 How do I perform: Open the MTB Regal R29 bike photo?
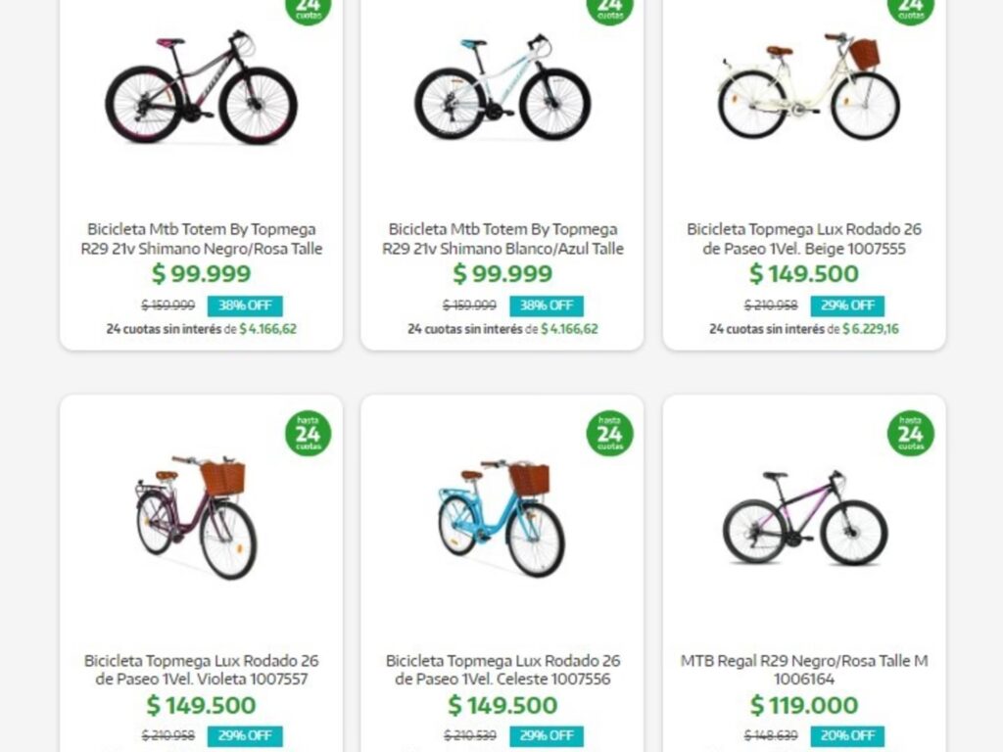click(x=804, y=519)
